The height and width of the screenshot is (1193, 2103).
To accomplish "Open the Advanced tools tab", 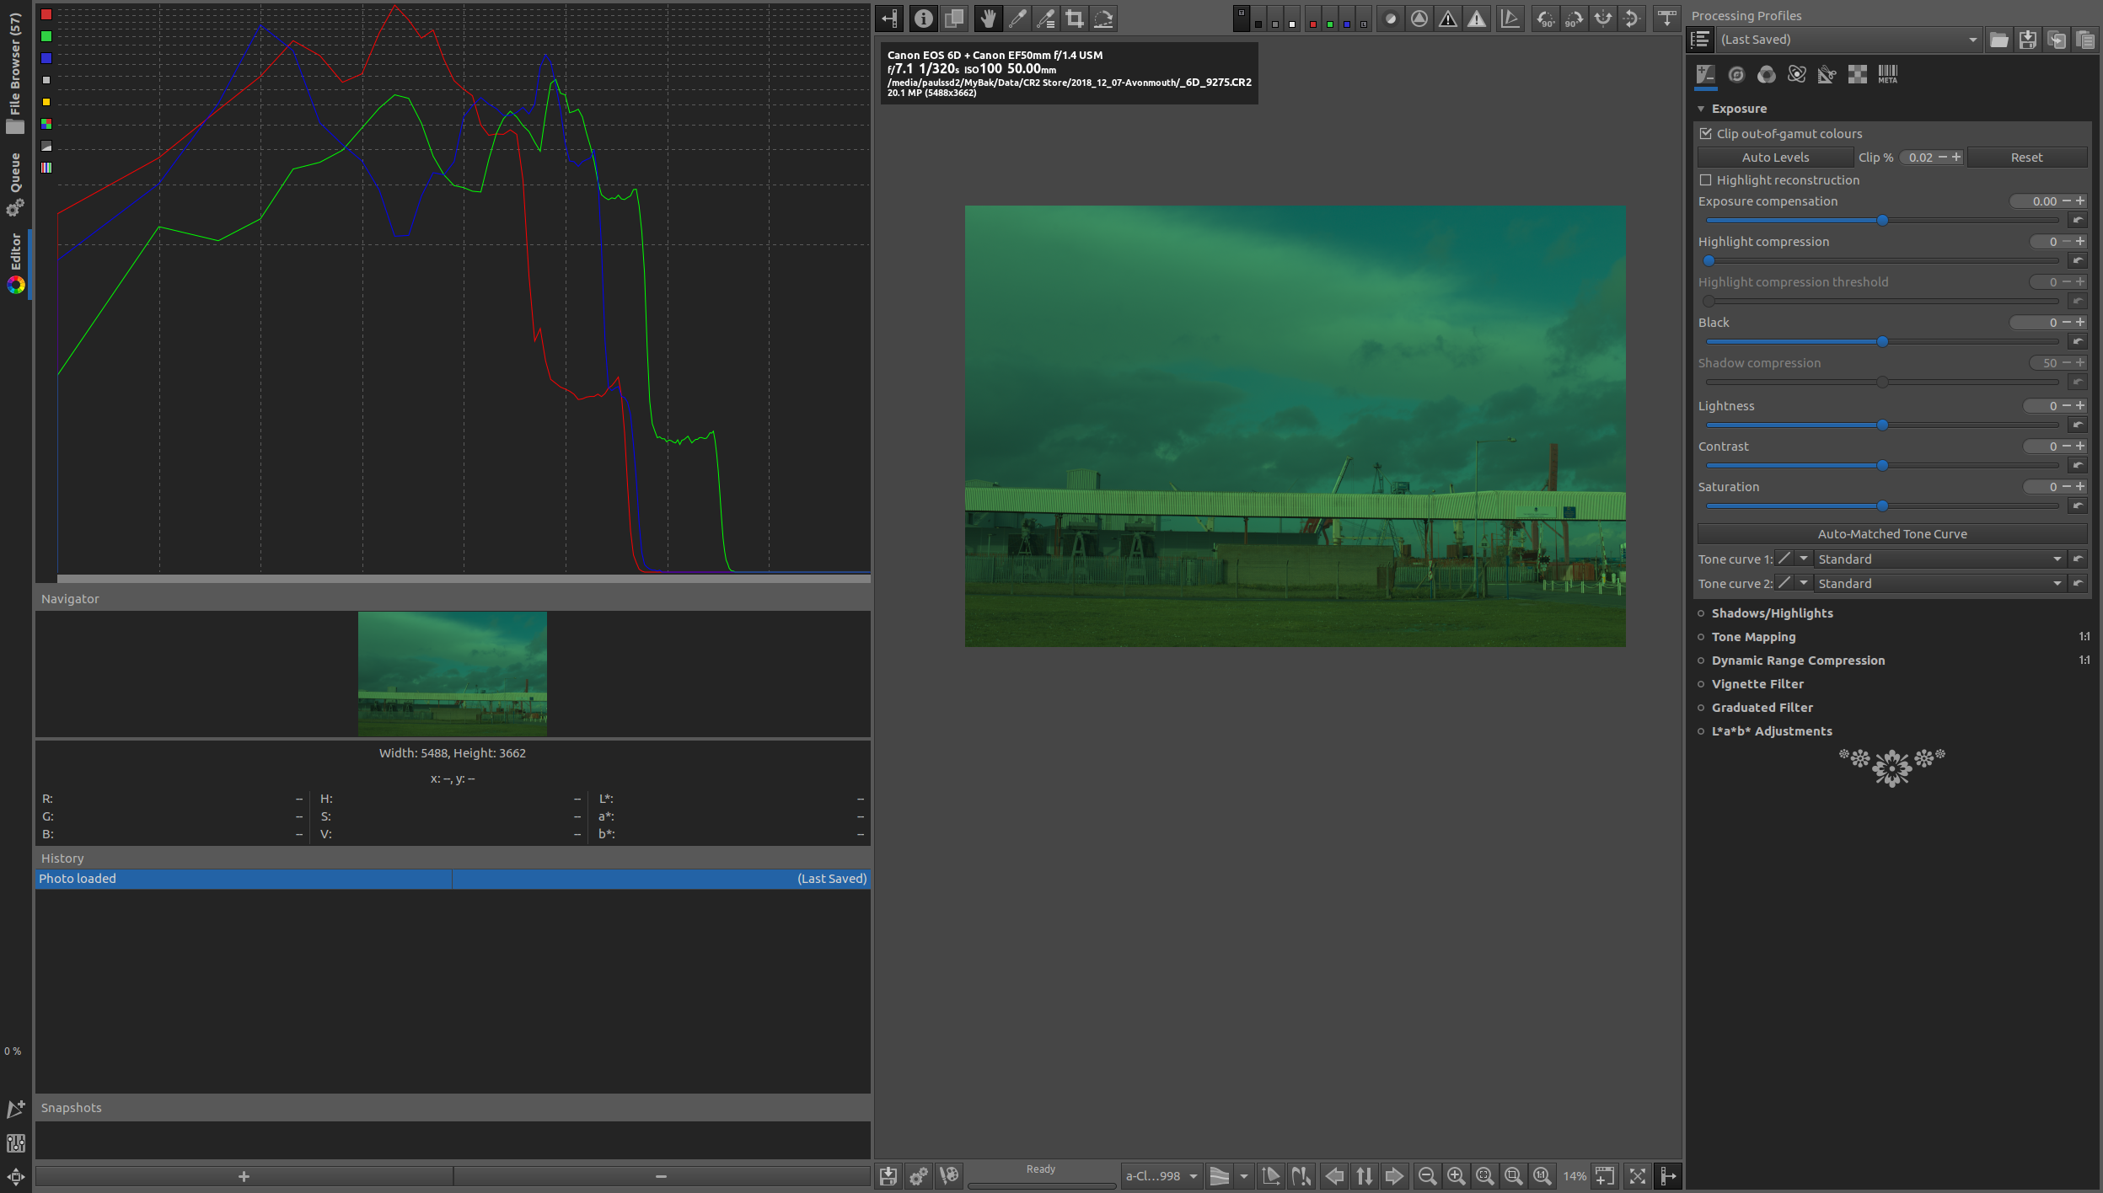I will point(1797,75).
